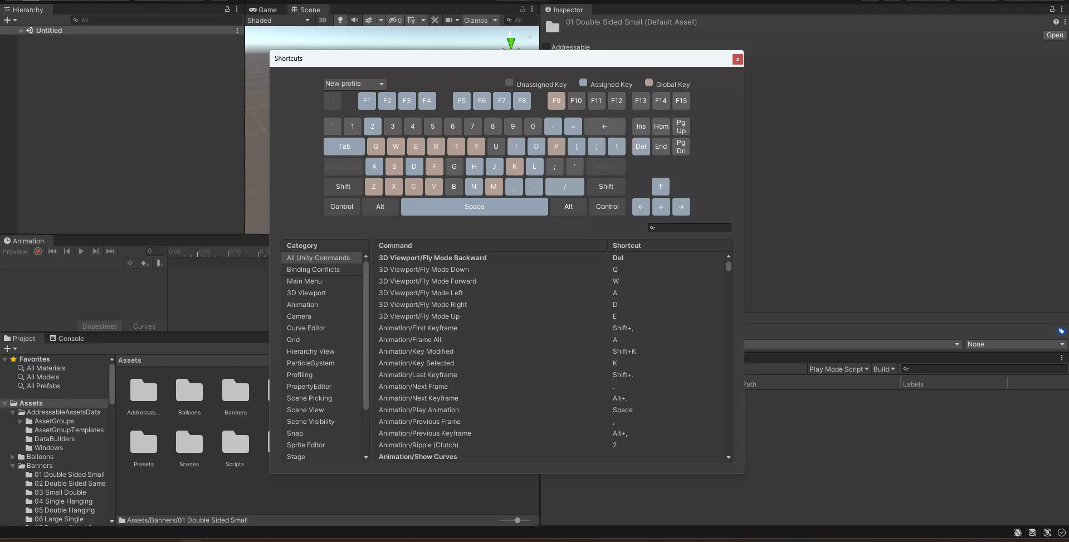
Task: Click the Inspector help question mark icon
Action: point(1056,22)
